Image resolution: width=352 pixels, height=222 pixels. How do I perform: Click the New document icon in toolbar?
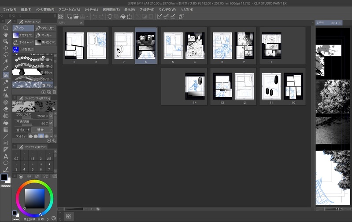tap(69, 16)
